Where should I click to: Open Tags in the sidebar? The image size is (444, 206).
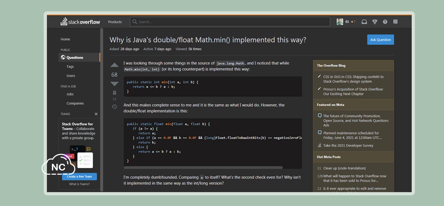pyautogui.click(x=70, y=67)
